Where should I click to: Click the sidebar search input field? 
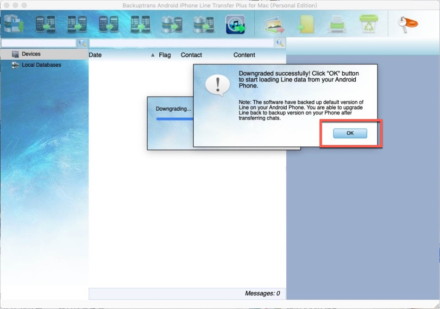pyautogui.click(x=39, y=43)
